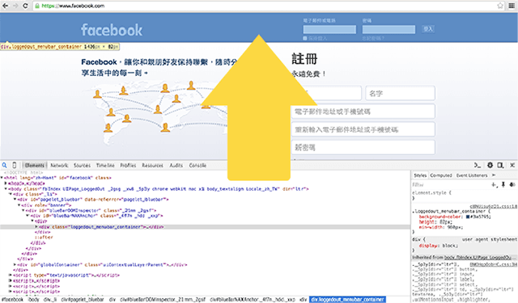Open the Chrome hamburger menu
Screen dimensions: 518x303
[512, 6]
